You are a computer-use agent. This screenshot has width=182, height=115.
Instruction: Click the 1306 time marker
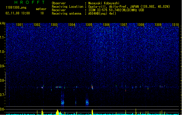(106, 25)
